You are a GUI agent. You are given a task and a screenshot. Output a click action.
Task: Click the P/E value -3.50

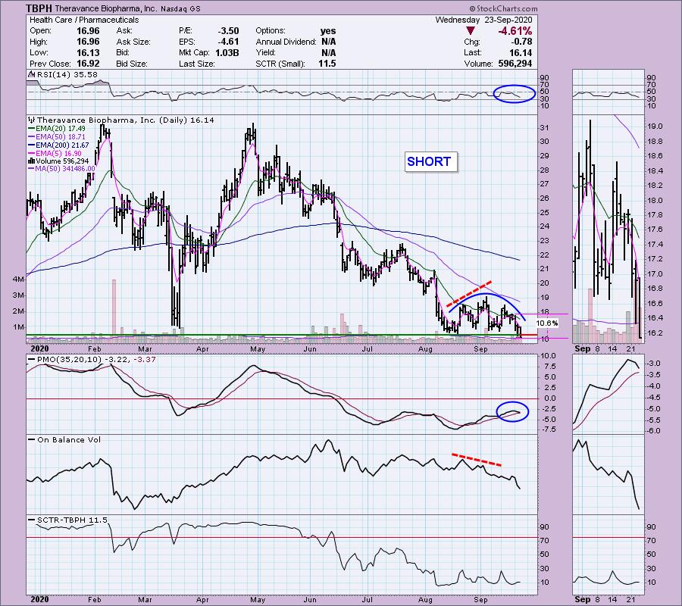(228, 31)
